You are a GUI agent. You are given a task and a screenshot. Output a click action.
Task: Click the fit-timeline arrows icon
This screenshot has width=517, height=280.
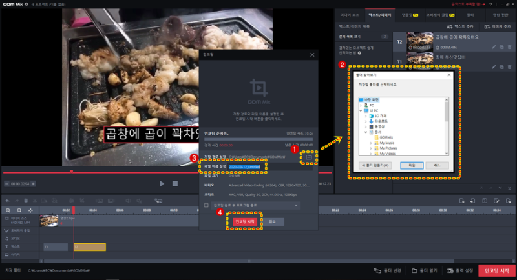30,210
